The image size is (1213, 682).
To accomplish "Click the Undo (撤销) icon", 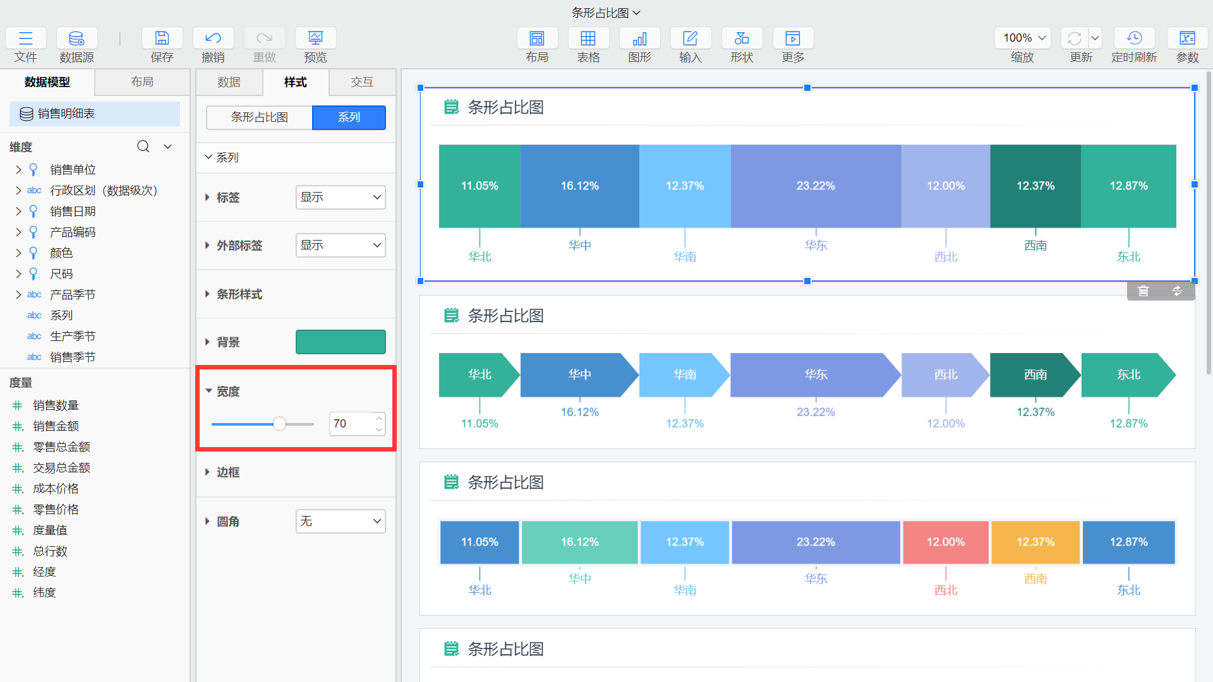I will (213, 39).
